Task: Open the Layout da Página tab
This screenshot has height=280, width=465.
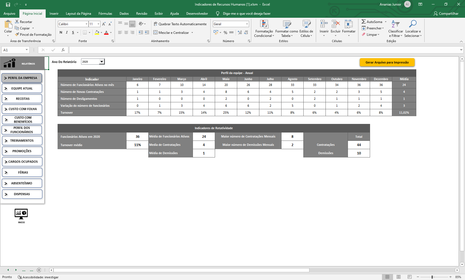Action: [78, 14]
